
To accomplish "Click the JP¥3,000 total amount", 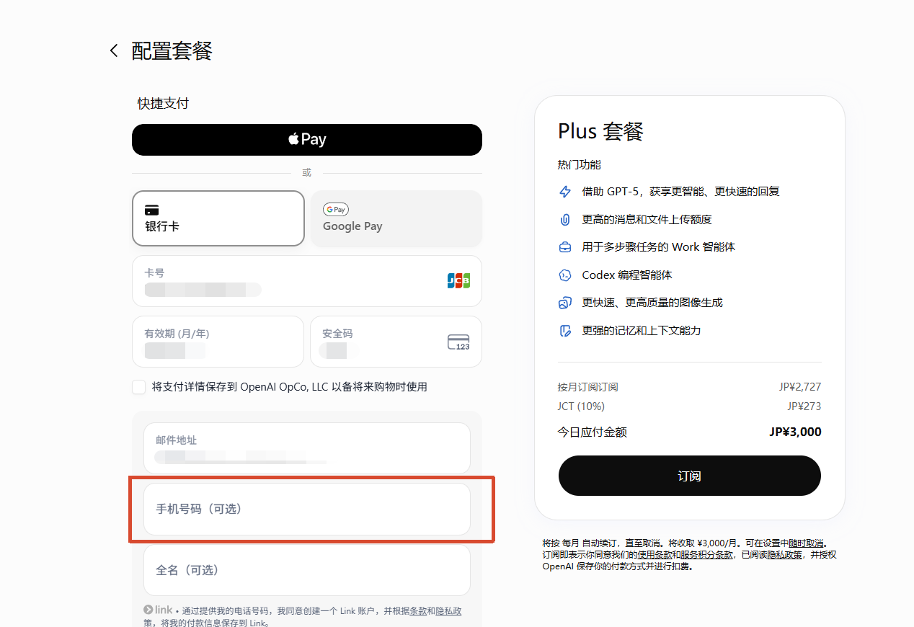I will [x=795, y=432].
